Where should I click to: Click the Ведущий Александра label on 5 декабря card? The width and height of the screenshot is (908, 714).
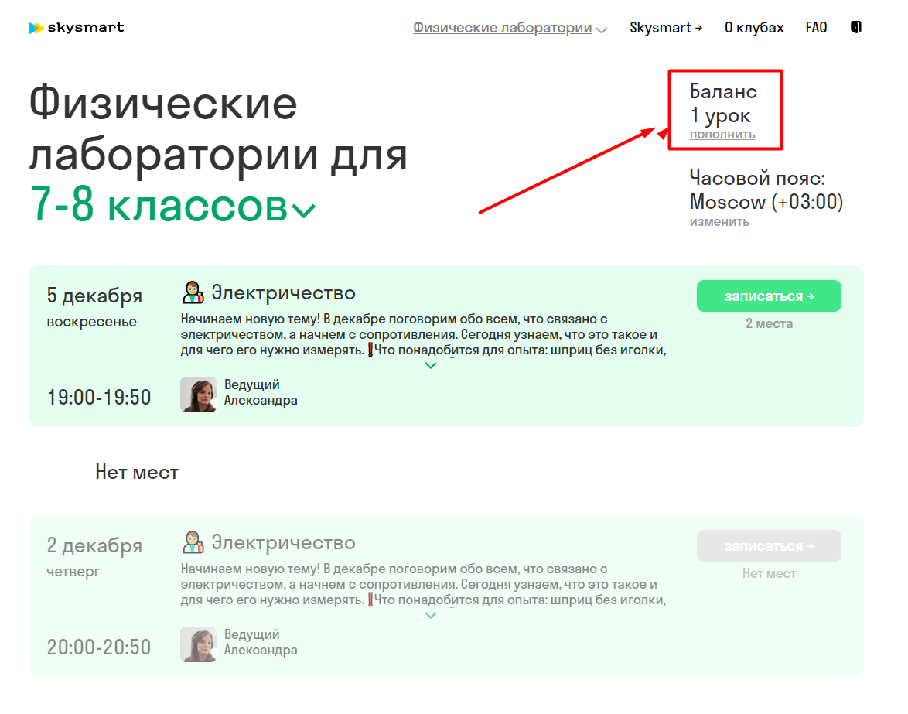coord(261,393)
